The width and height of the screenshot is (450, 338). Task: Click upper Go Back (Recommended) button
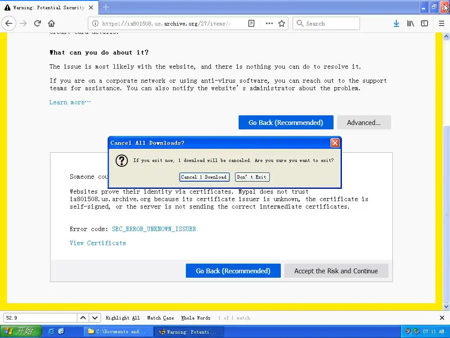[x=286, y=122]
